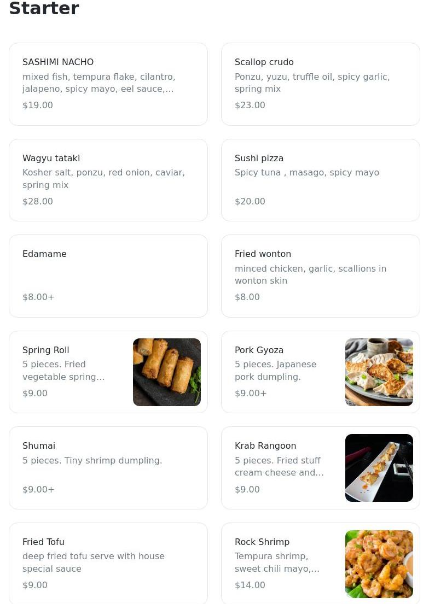Click the Starter section heading
Screen dimensions: 429x604
(x=44, y=8)
